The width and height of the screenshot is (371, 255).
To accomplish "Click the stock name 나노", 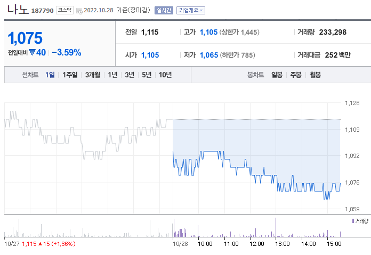I will point(18,10).
